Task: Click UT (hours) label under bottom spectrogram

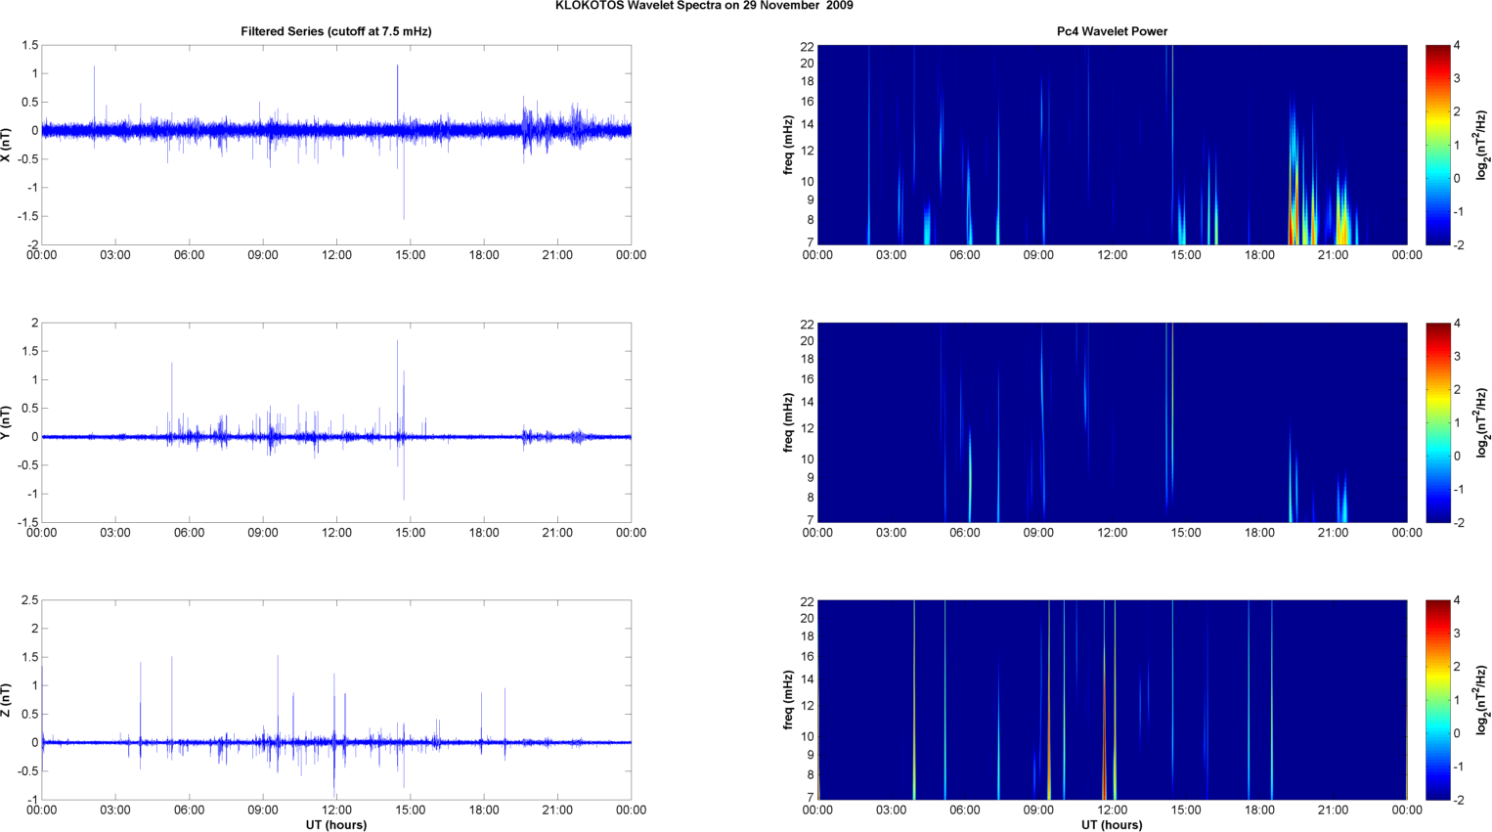Action: tap(1112, 824)
